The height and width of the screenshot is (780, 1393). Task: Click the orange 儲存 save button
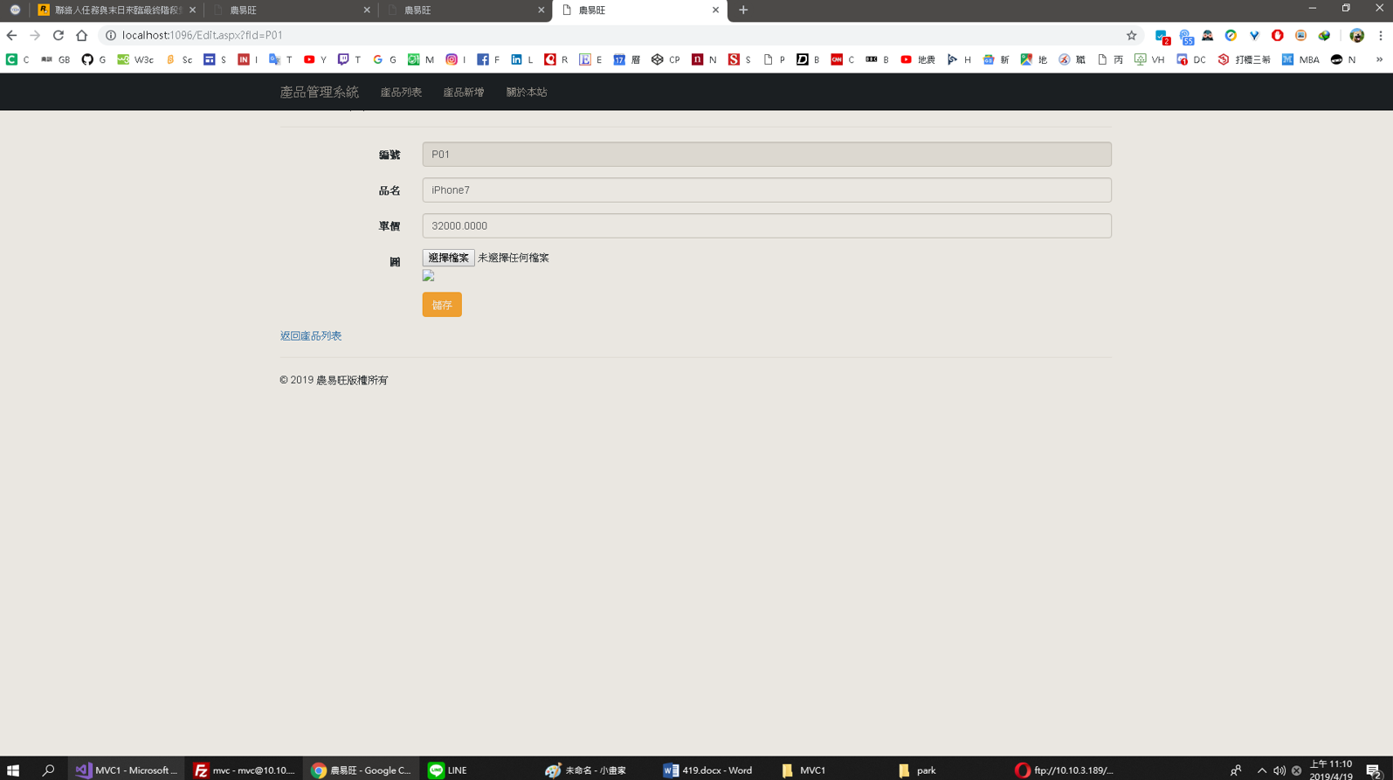[x=442, y=305]
